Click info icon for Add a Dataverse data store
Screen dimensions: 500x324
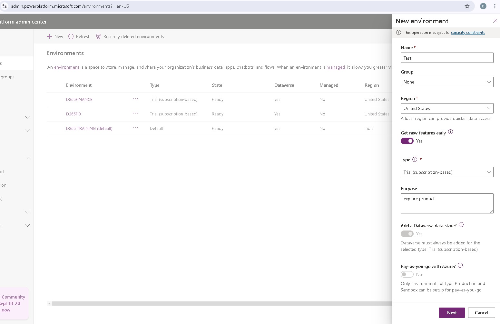tap(461, 225)
